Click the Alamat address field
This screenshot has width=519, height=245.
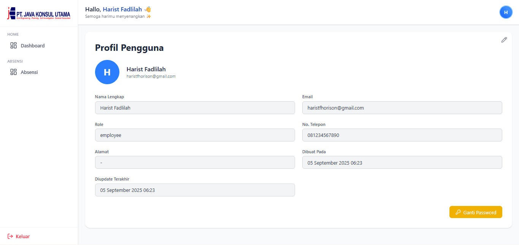click(x=195, y=162)
